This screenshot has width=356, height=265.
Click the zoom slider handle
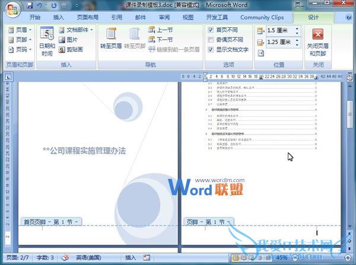click(309, 258)
